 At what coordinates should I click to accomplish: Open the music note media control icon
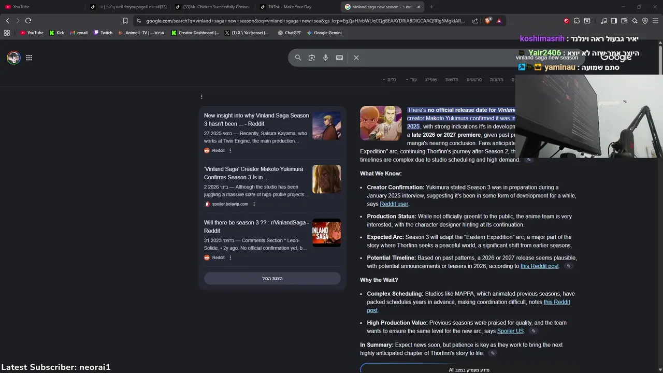click(x=603, y=21)
